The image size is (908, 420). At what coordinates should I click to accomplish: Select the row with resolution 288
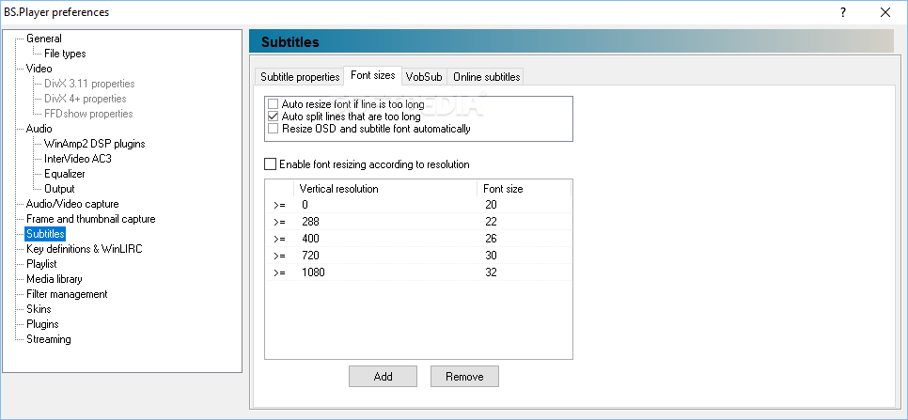click(x=418, y=222)
